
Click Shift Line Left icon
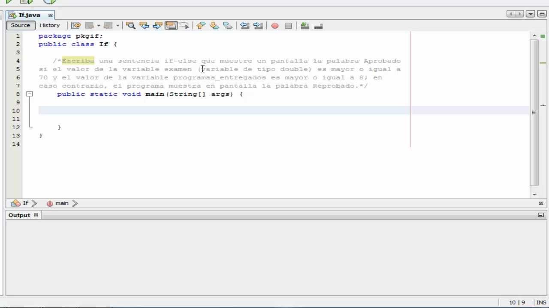tap(244, 26)
